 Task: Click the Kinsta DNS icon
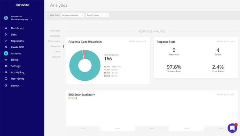point(6,47)
